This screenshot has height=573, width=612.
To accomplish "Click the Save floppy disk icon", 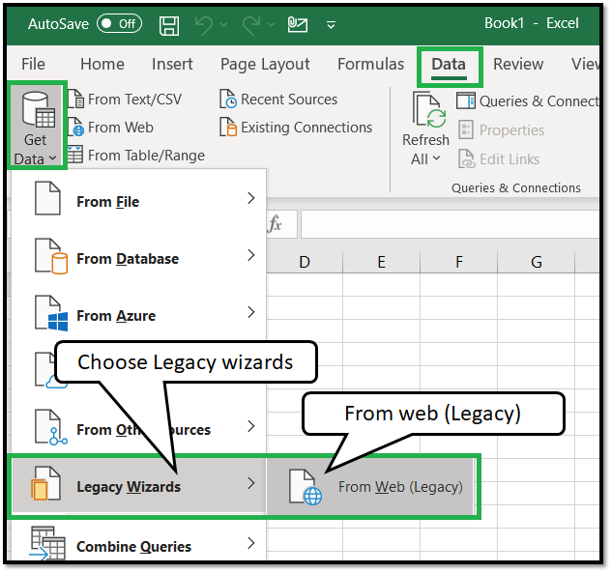I will 169,26.
